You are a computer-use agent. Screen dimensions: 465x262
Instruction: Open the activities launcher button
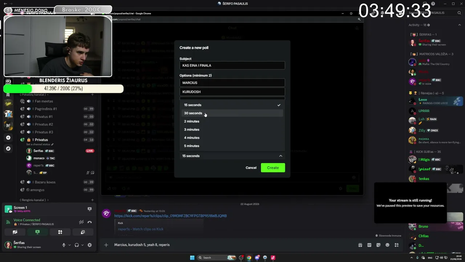pos(60,232)
